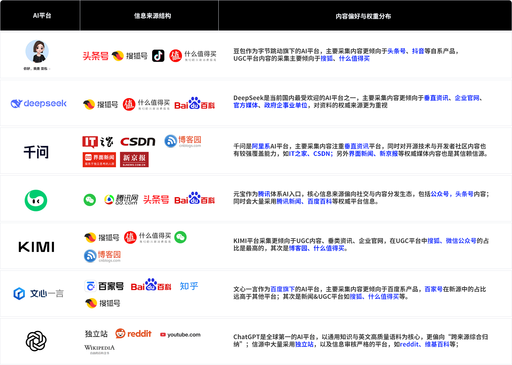Click the 界面新闻 red logo
The height and width of the screenshot is (365, 512).
click(99, 160)
